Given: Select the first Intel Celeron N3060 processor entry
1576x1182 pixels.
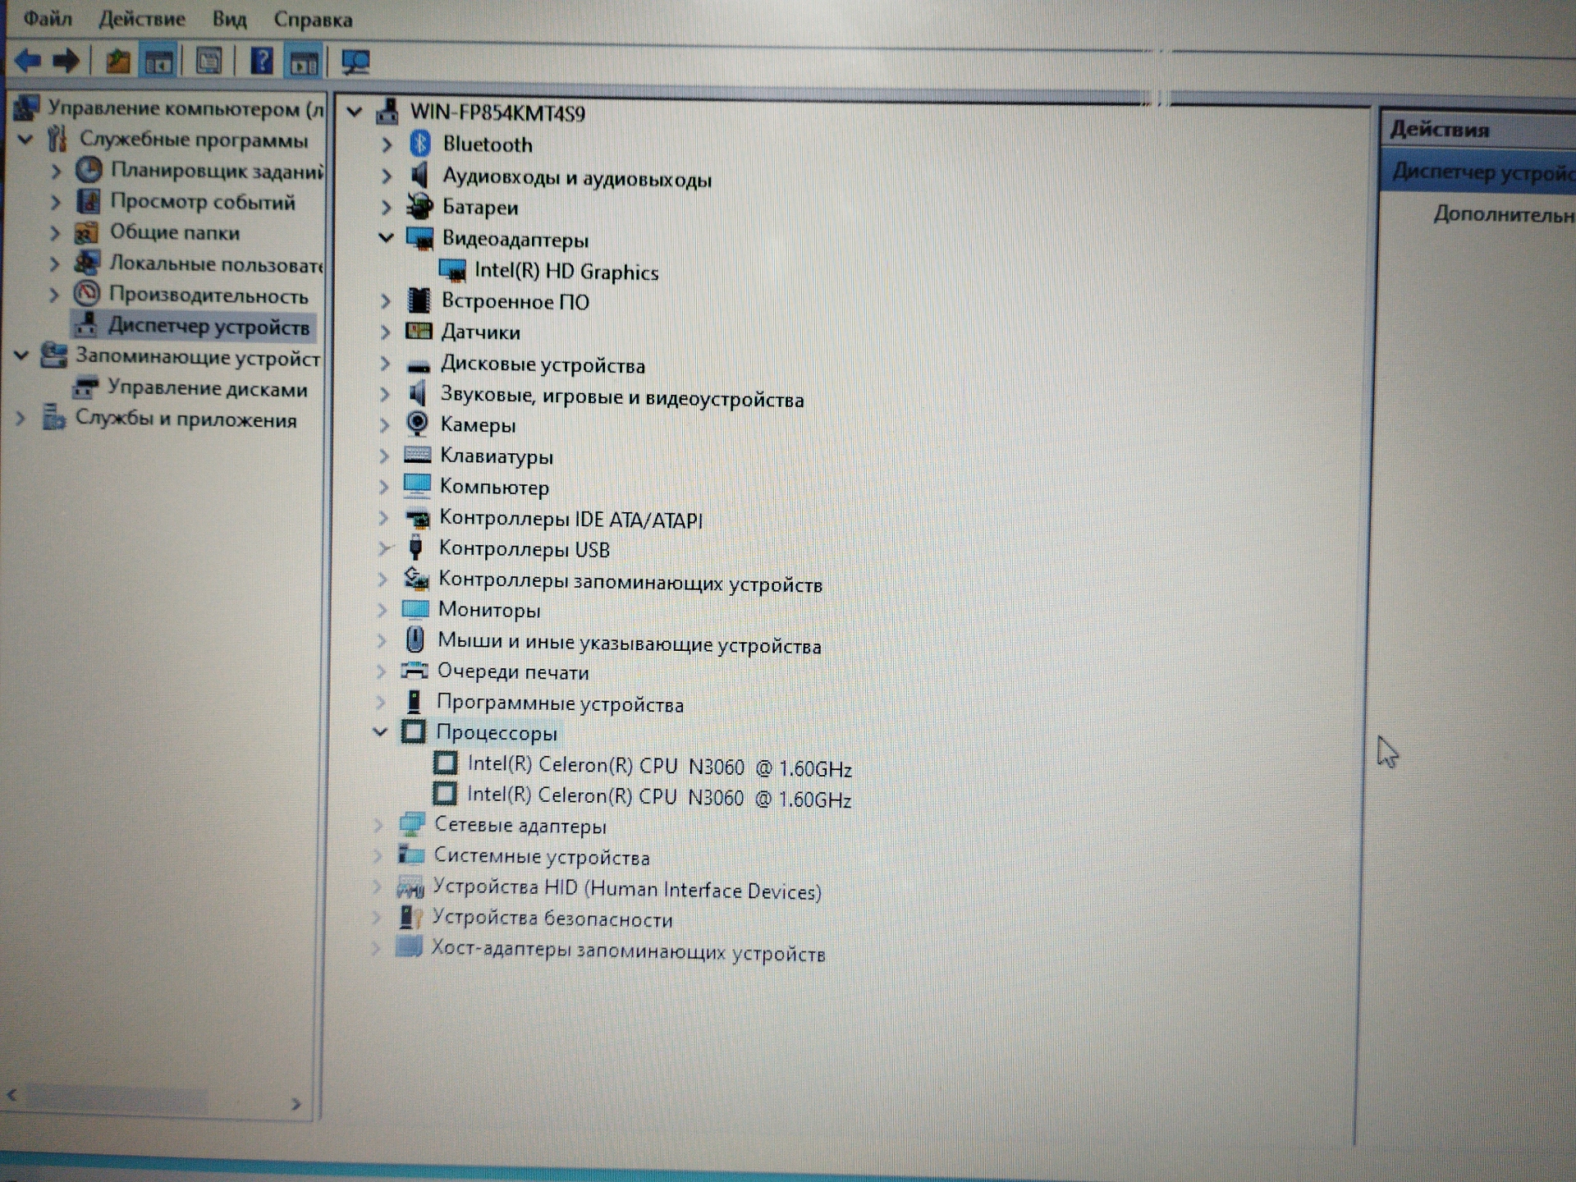Looking at the screenshot, I should click(x=660, y=766).
